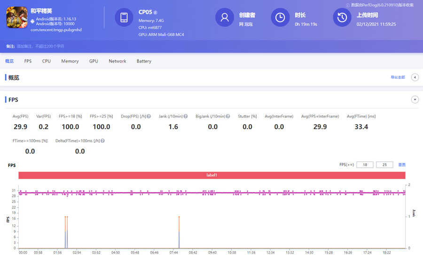This screenshot has height=255, width=423.
Task: Click the upload time 02/12/2021 11:59:25
Action: click(x=376, y=24)
